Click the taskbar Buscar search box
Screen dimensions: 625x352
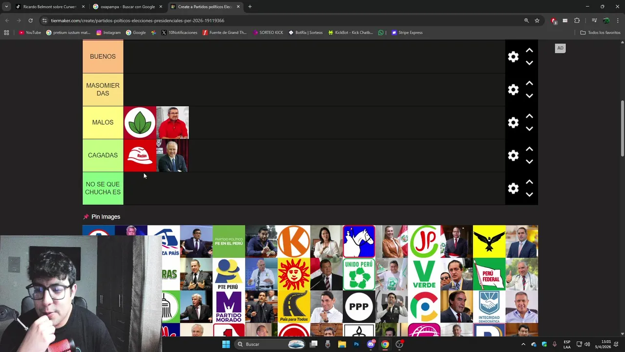[271, 344]
